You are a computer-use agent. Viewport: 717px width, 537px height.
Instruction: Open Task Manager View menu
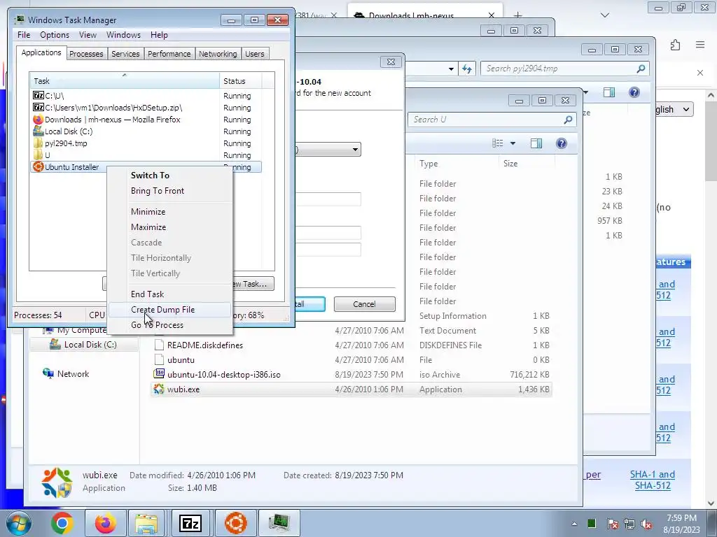coord(88,35)
